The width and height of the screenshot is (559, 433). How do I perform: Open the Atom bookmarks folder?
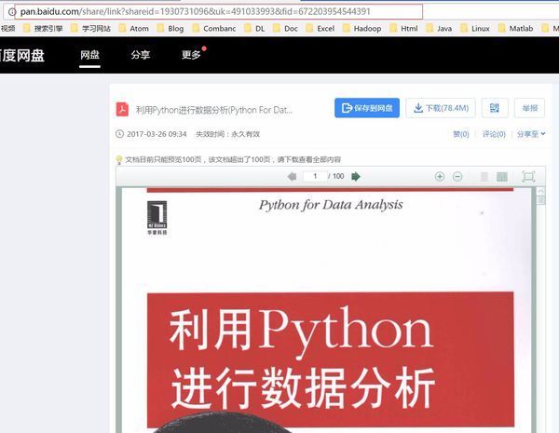coord(133,29)
